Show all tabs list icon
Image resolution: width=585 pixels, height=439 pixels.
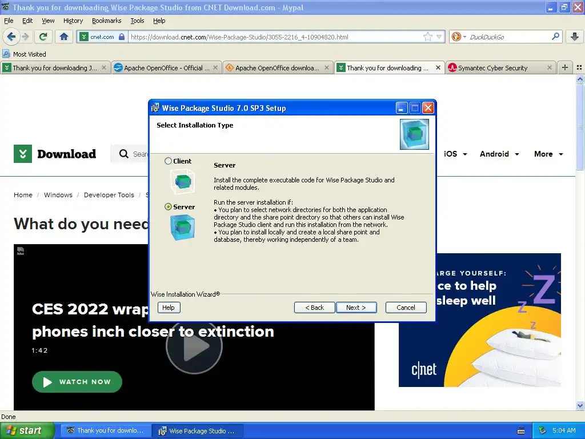[x=579, y=67]
